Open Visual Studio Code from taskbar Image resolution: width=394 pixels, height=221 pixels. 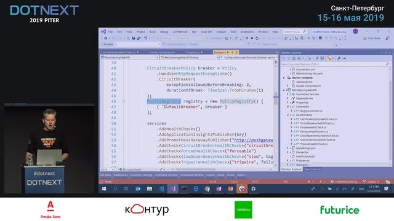[x=161, y=188]
